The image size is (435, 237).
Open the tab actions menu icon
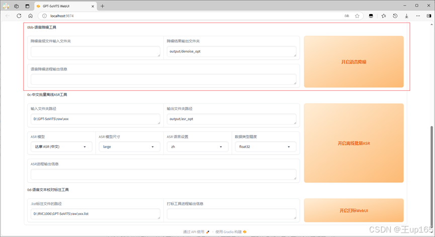tap(27, 6)
